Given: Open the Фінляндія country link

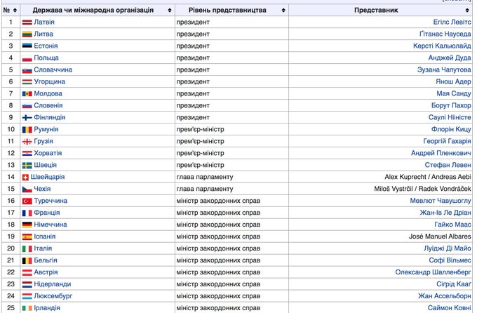Looking at the screenshot, I should pos(50,117).
